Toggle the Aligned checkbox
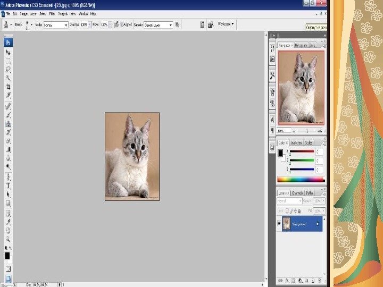The height and width of the screenshot is (287, 383). (122, 24)
